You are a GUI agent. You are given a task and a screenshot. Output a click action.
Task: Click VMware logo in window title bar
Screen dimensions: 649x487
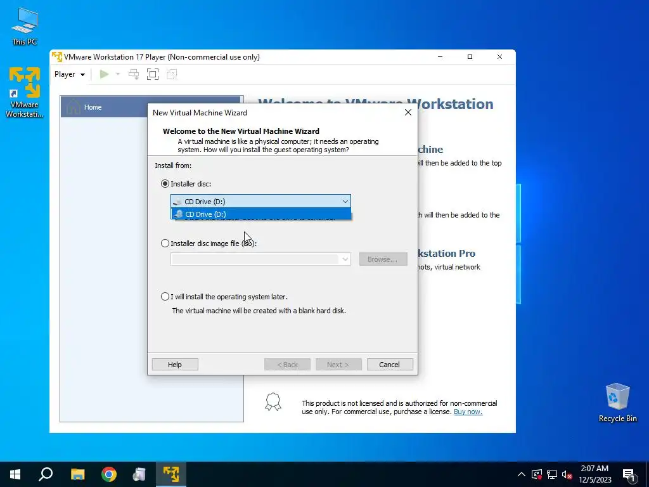[x=57, y=56]
